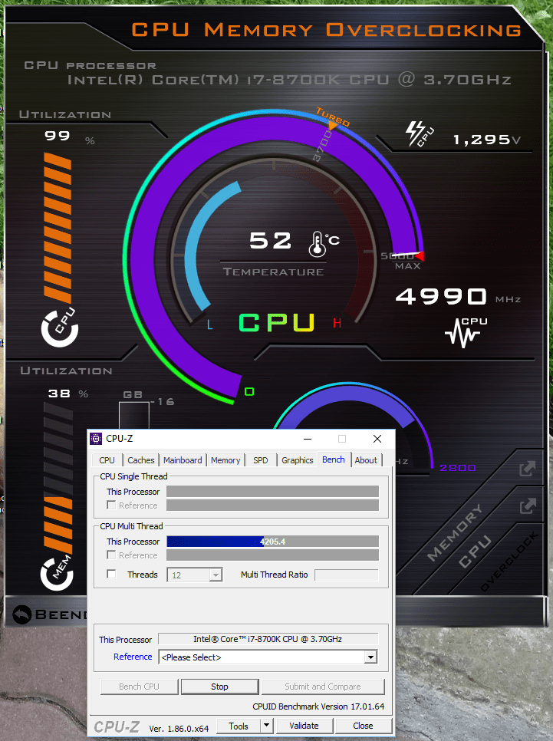Click the Bench CPU button
This screenshot has width=553, height=741.
[x=140, y=687]
